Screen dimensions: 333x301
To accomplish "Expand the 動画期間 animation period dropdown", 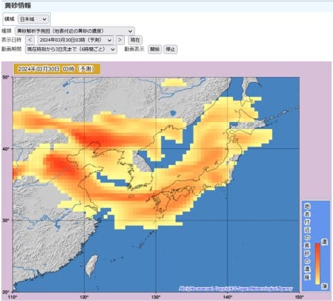I will pos(71,49).
